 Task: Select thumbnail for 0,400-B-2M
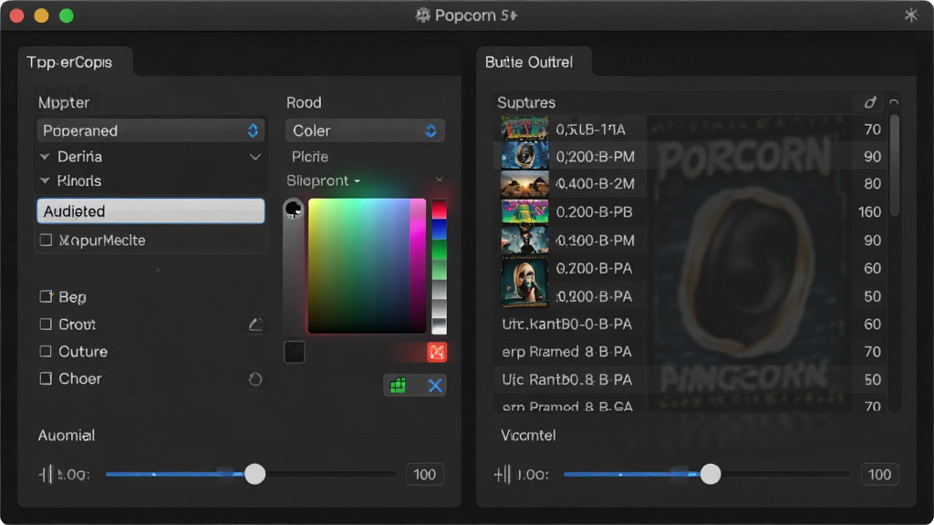point(524,184)
